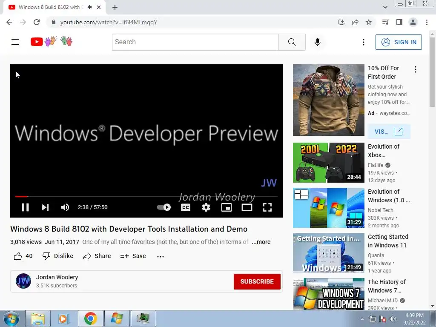
Task: Open more actions ellipsis below the video
Action: [x=161, y=256]
